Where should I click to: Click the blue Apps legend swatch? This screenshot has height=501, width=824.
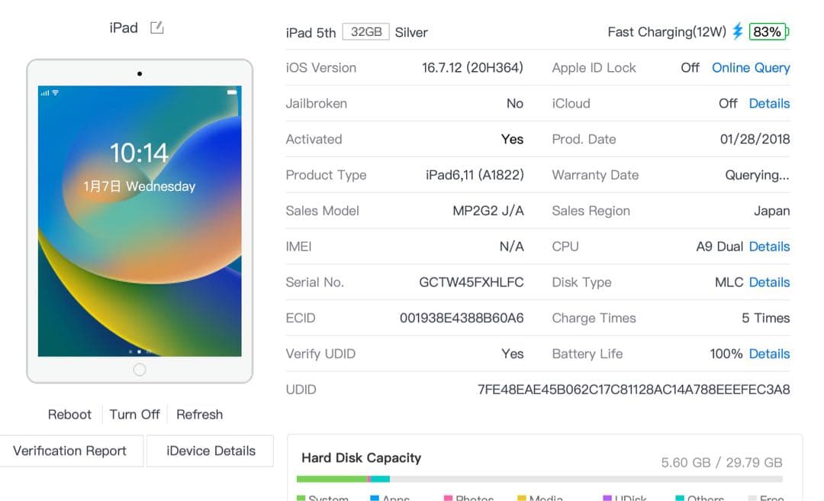click(x=375, y=497)
